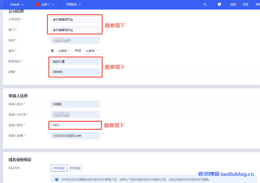The image size is (260, 183).
Task: Click the 邮编 postal code field
Action: tap(75, 72)
